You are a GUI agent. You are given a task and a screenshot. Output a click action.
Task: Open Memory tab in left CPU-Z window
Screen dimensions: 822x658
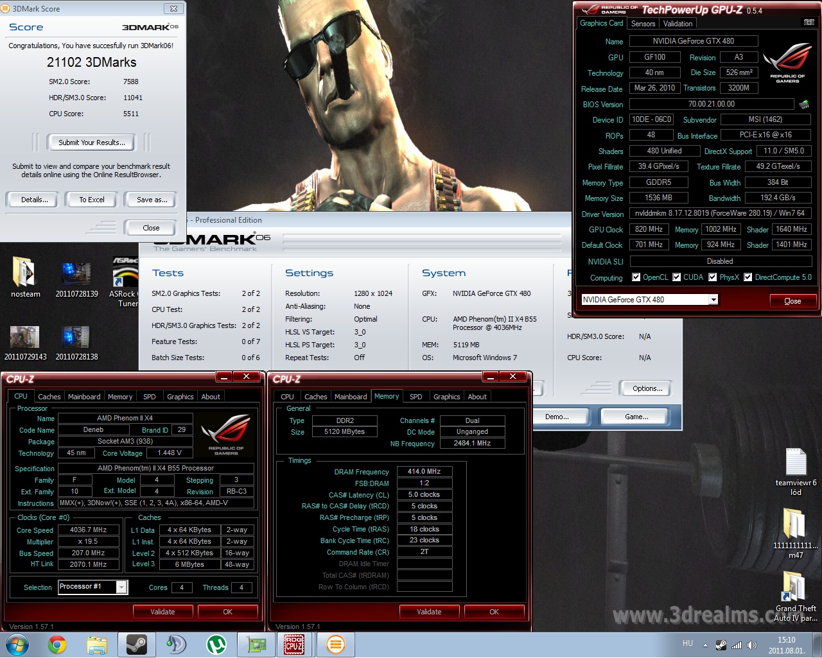[x=120, y=397]
